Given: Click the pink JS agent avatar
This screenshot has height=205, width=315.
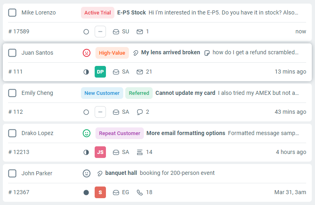Looking at the screenshot, I should tap(100, 152).
